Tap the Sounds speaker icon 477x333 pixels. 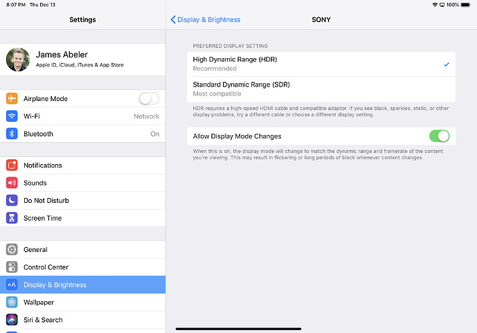pos(12,183)
